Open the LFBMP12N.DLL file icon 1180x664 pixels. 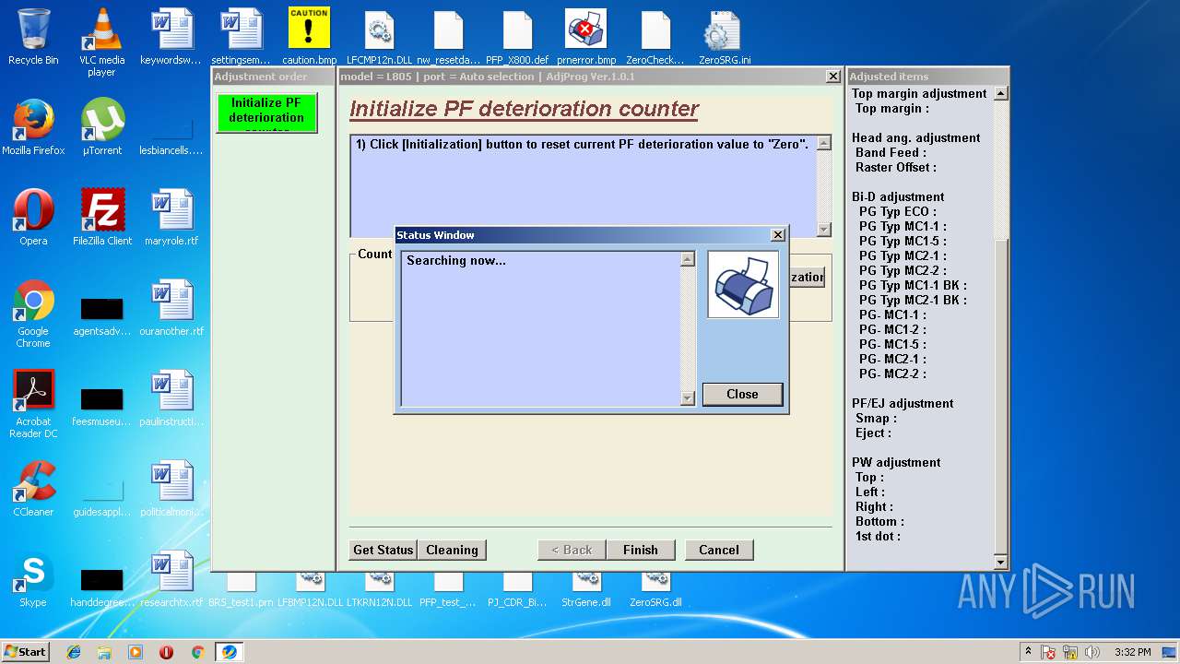(310, 590)
